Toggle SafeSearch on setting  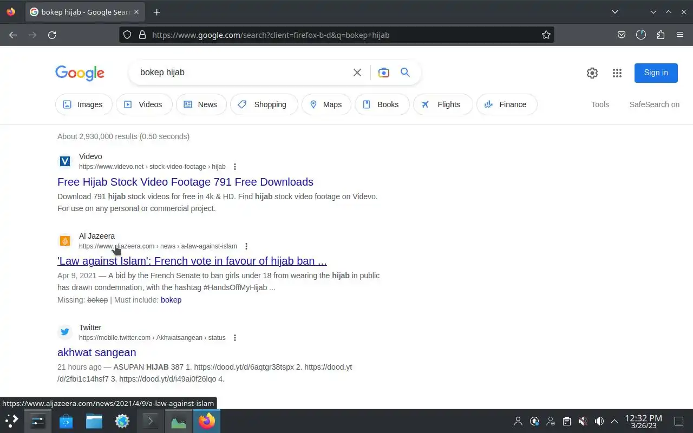point(654,104)
